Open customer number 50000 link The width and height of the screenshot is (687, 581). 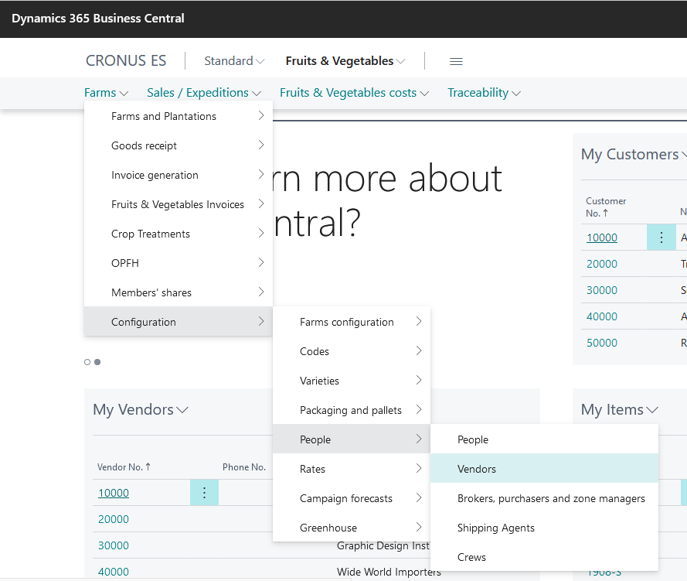coord(602,343)
